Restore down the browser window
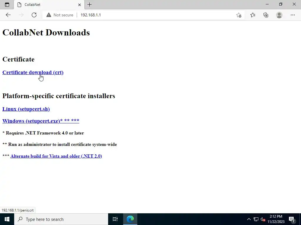Viewport: 301px width, 225px height. tap(281, 4)
